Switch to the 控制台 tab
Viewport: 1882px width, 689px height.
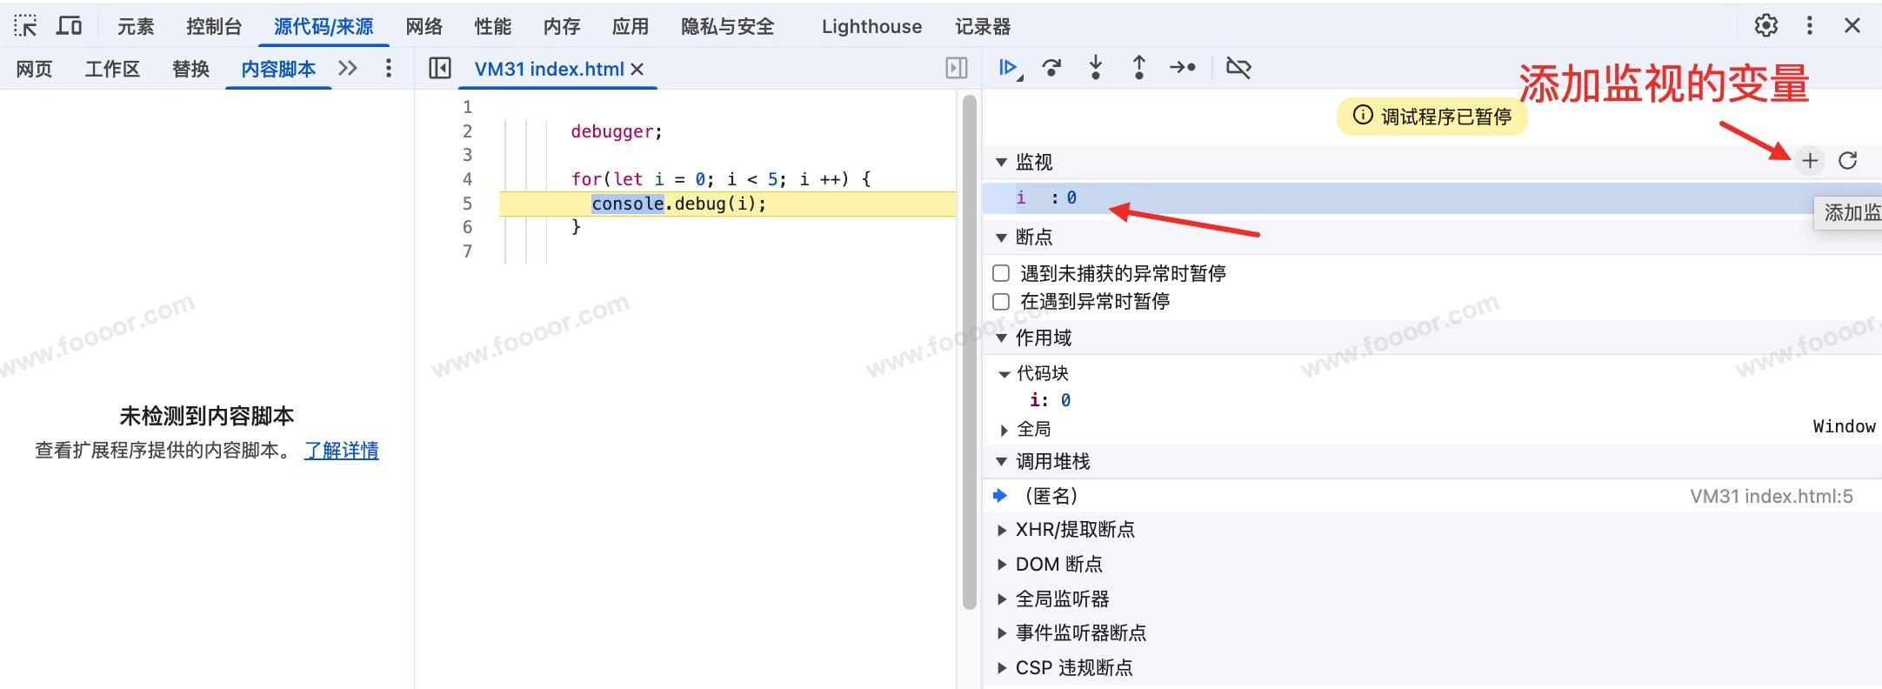tap(213, 27)
